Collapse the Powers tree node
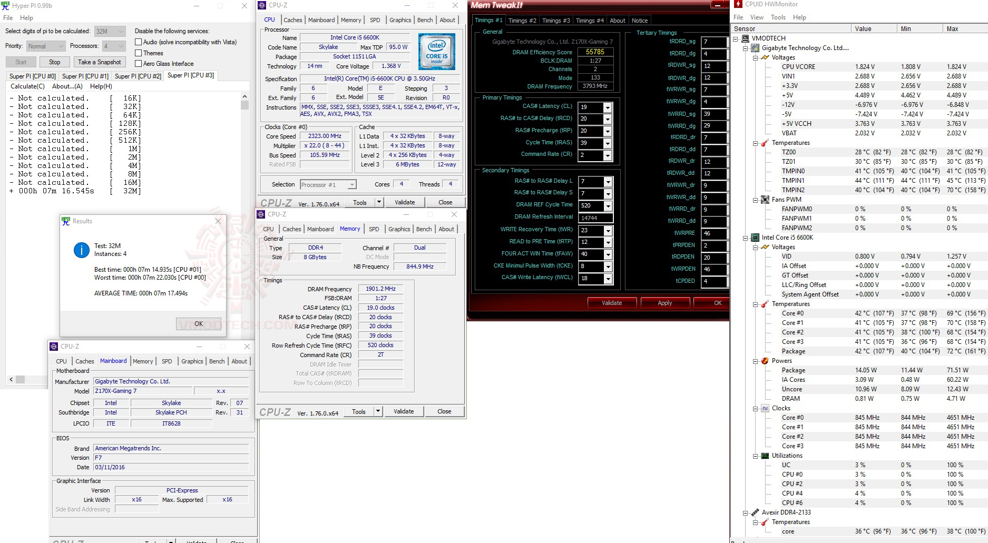 click(755, 361)
